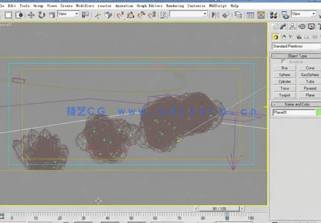This screenshot has height=223, width=321.
Task: Click the Plane01 object name field
Action: (294, 113)
